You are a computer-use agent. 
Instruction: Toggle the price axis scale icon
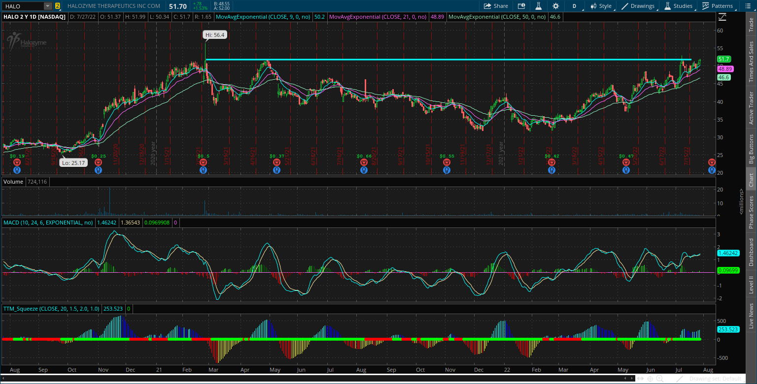point(723,17)
